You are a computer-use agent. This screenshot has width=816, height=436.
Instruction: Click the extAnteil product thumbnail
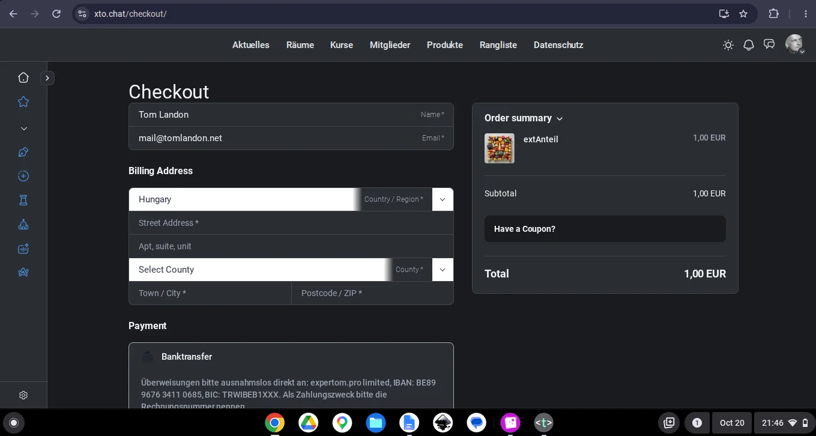500,148
